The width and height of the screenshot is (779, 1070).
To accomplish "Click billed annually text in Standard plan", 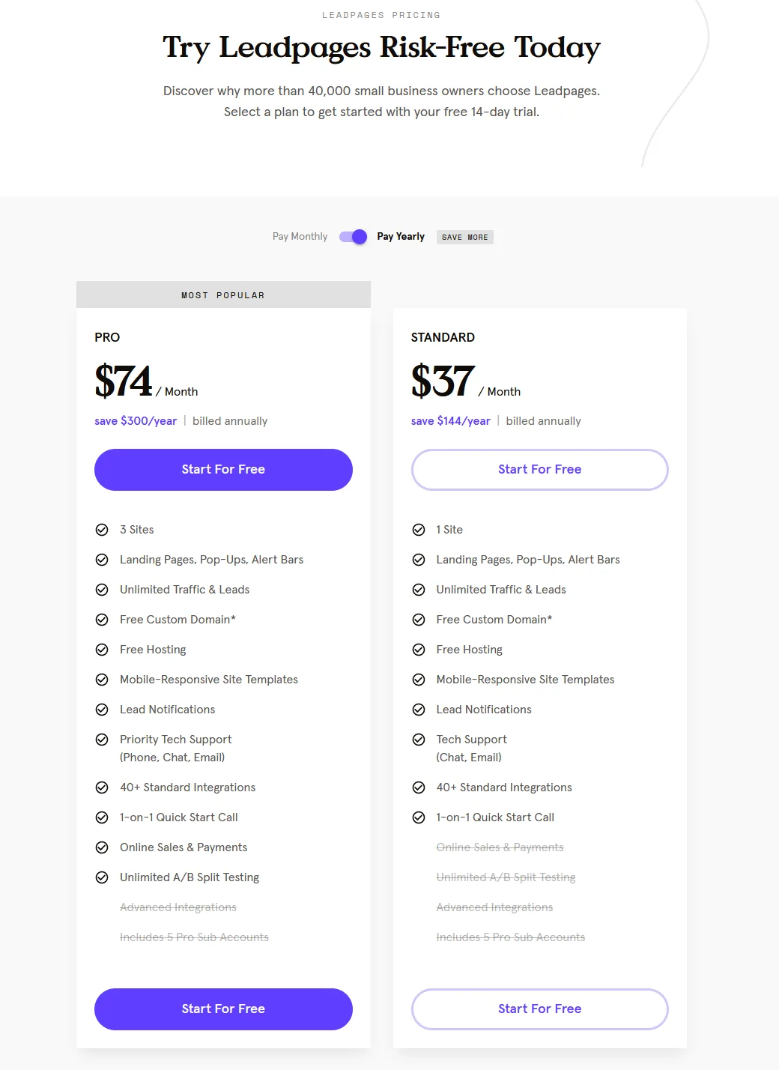I will tap(544, 421).
